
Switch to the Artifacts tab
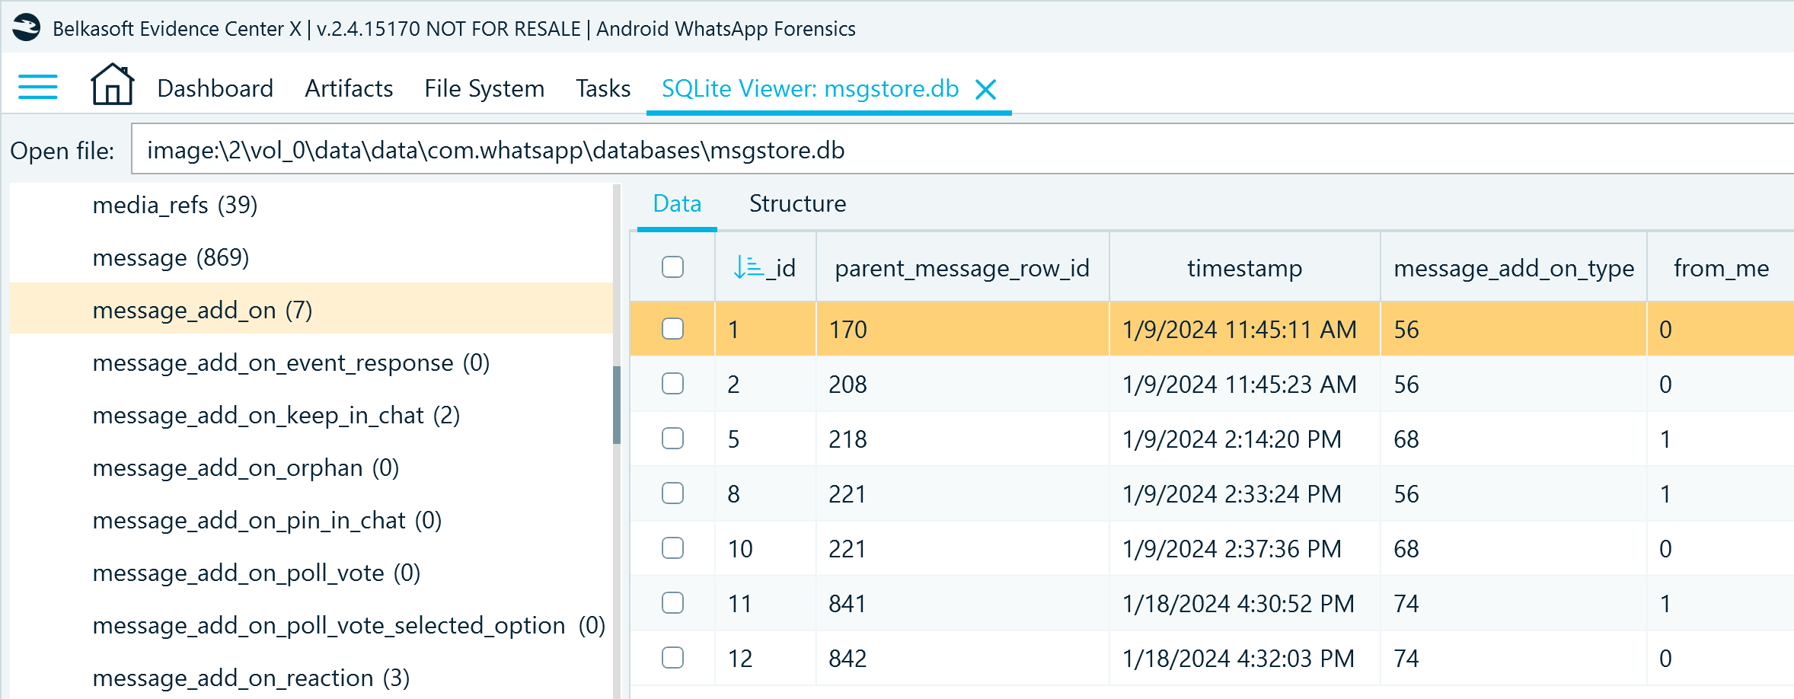349,89
